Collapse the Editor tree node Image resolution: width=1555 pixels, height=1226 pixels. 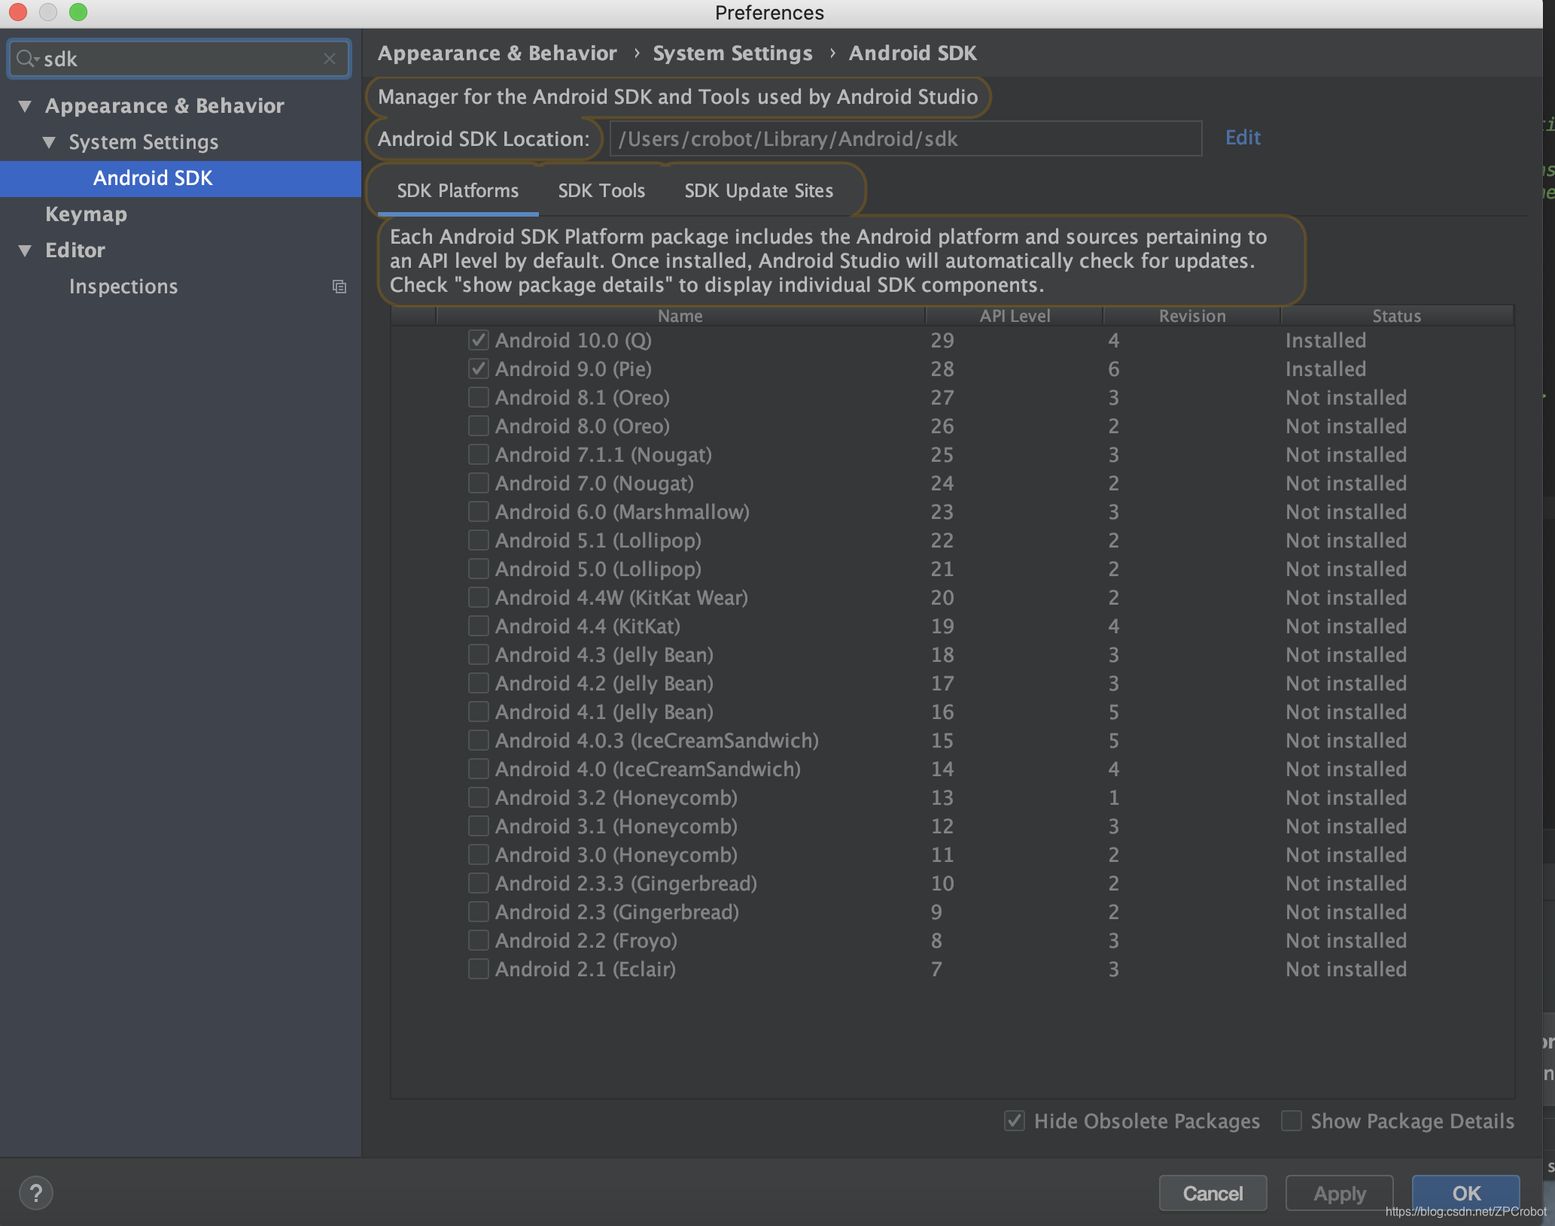26,250
